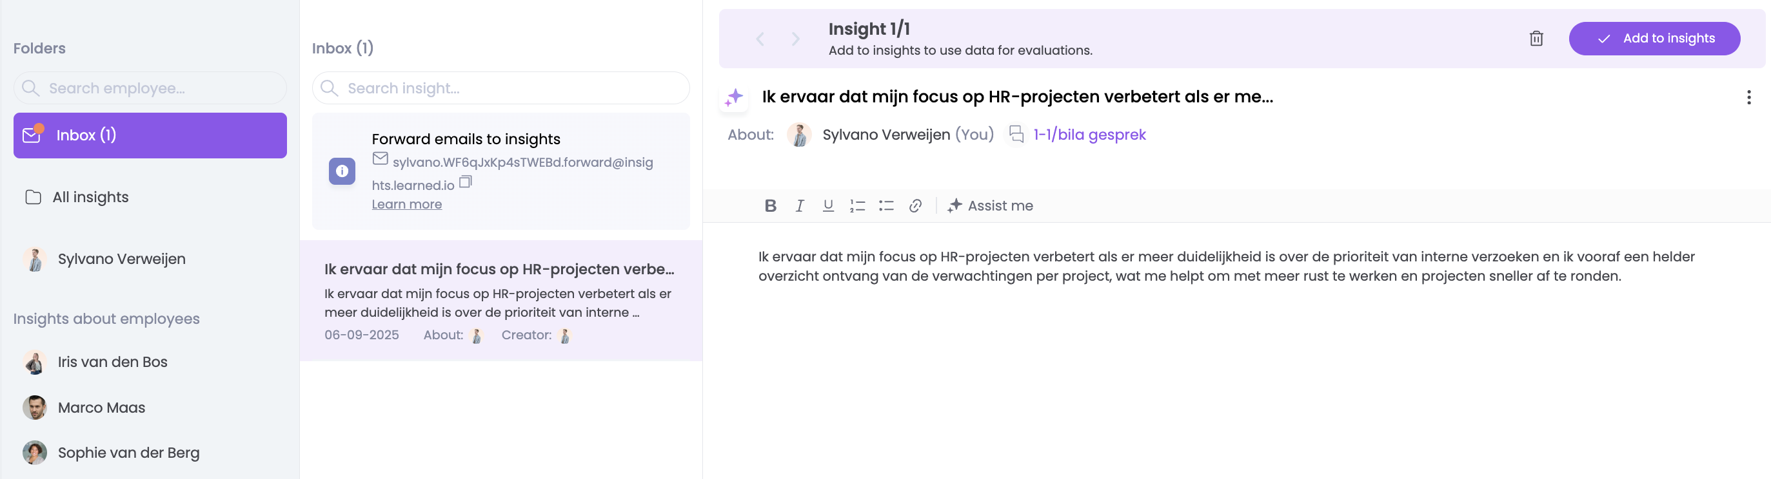The width and height of the screenshot is (1771, 479).
Task: Insert a numbered list
Action: tap(856, 206)
